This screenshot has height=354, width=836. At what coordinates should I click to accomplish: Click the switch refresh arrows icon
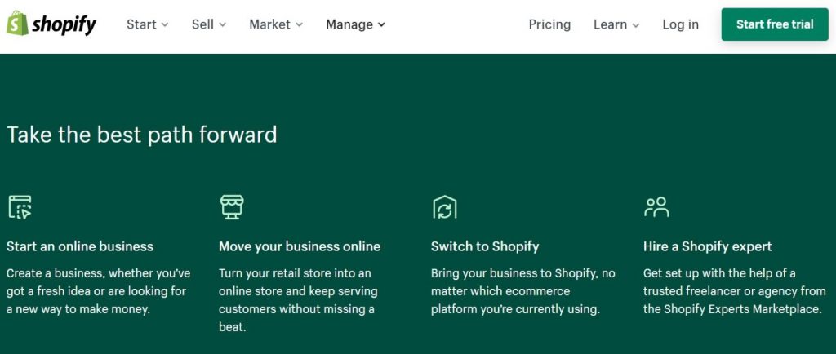click(x=445, y=207)
